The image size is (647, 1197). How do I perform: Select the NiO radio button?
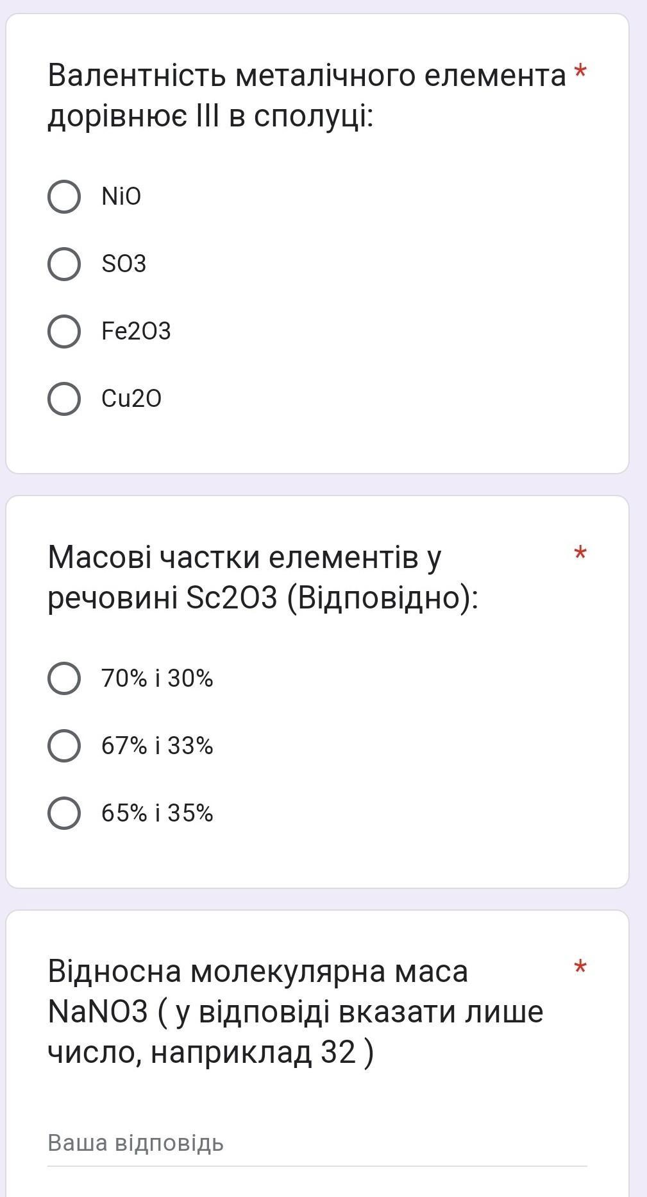(64, 196)
